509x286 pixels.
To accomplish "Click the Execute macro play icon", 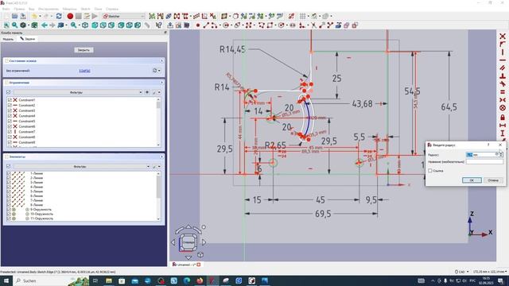I will pos(95,16).
